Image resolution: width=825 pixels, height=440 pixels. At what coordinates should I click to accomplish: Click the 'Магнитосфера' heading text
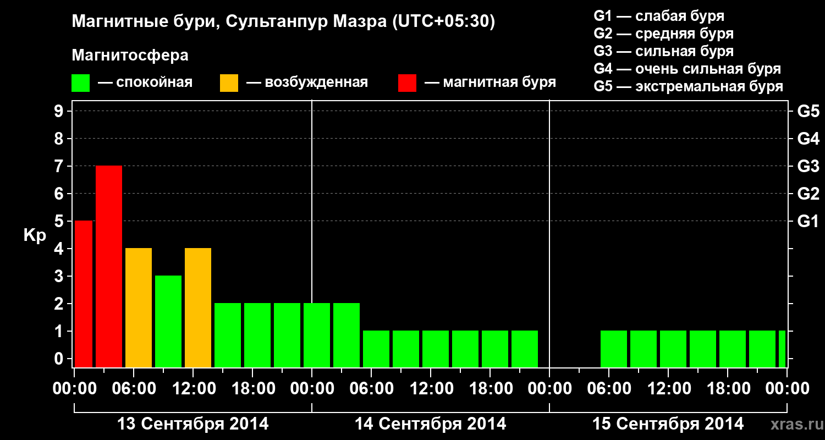(130, 56)
